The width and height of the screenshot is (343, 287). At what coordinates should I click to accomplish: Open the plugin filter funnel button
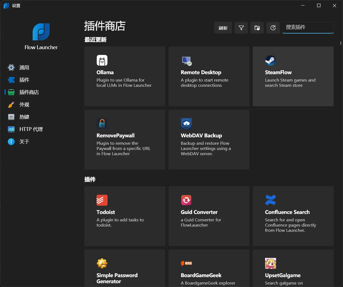tap(241, 28)
